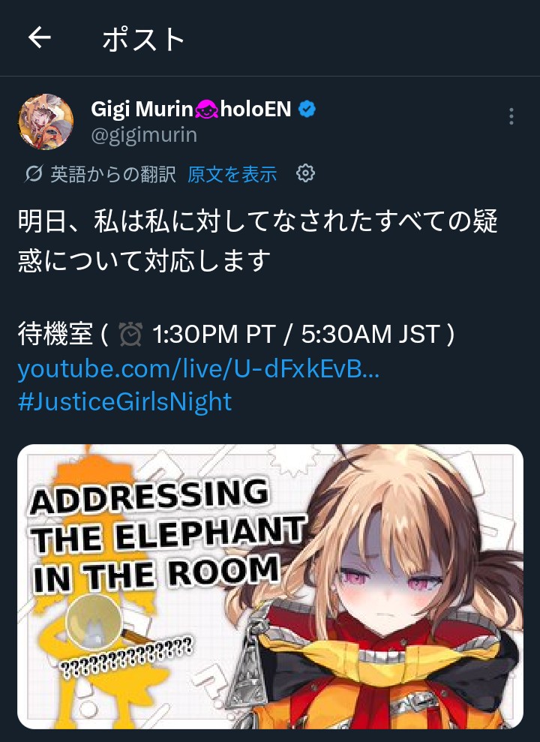
Task: Open the youtube.com/live link
Action: [198, 368]
